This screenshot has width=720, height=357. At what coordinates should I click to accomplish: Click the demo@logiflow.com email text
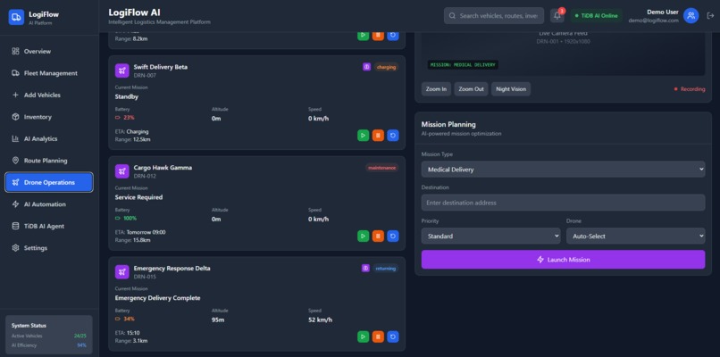point(653,21)
